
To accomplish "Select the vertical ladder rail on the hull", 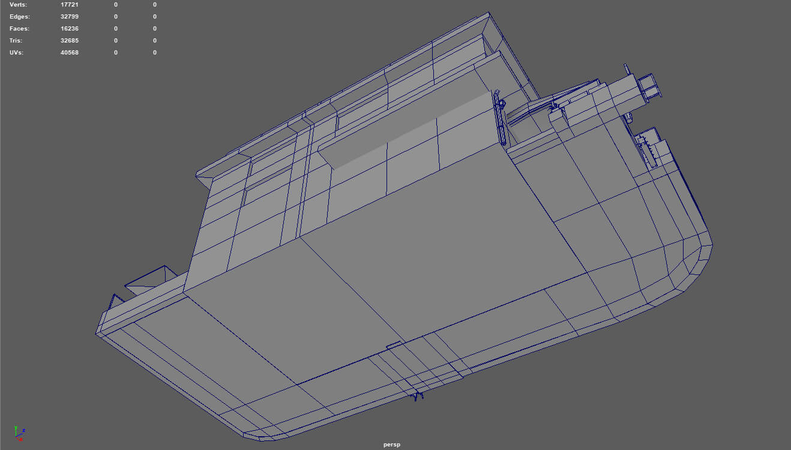I will [500, 117].
